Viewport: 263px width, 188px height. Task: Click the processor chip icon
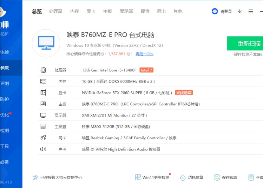click(43, 70)
